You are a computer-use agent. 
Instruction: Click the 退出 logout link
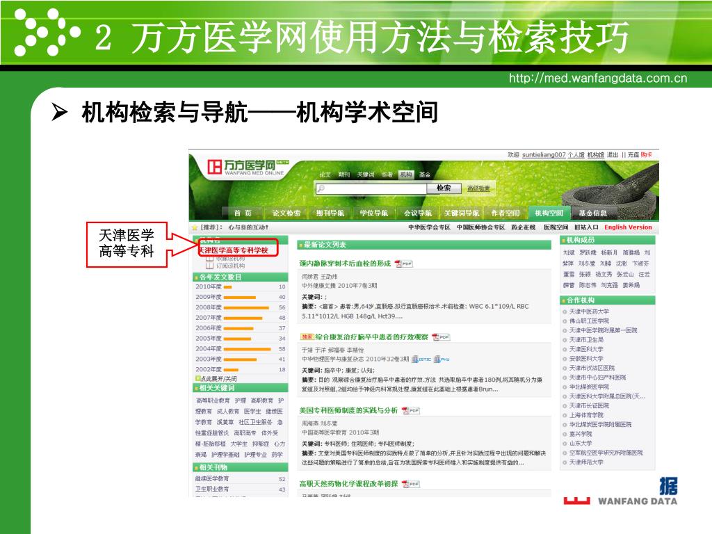coord(613,155)
